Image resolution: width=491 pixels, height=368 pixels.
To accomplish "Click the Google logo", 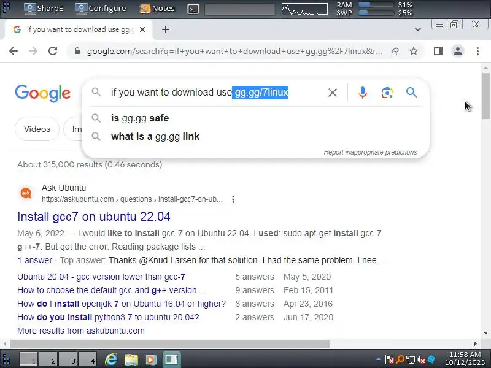I will (x=42, y=93).
